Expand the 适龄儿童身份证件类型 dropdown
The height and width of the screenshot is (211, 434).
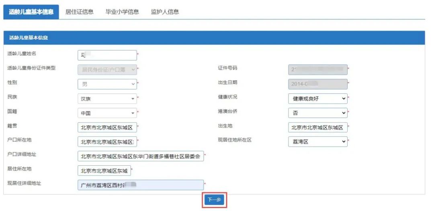click(107, 70)
